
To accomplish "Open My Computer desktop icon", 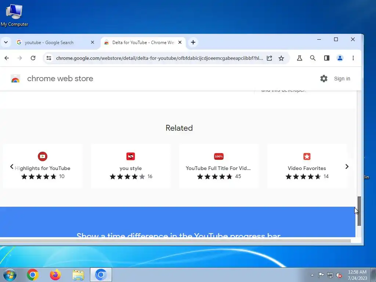I will 14,15.
